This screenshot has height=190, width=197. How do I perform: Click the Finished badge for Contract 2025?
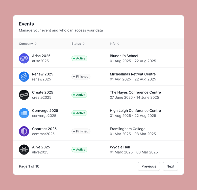coord(81,131)
